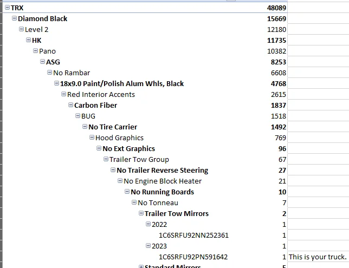Collapse the HK row
This screenshot has width=349, height=268.
(29, 40)
